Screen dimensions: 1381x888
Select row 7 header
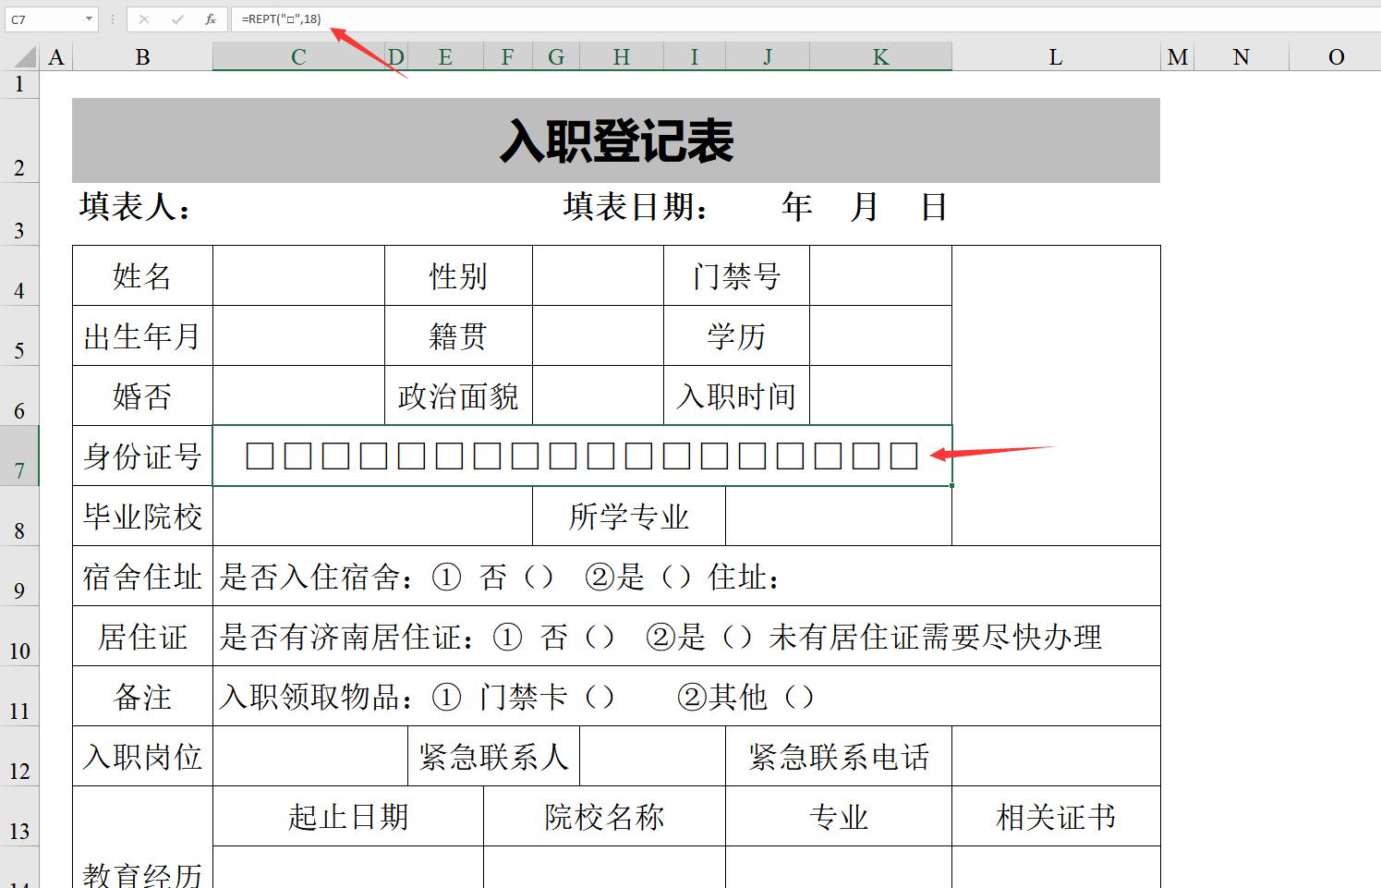tap(19, 456)
